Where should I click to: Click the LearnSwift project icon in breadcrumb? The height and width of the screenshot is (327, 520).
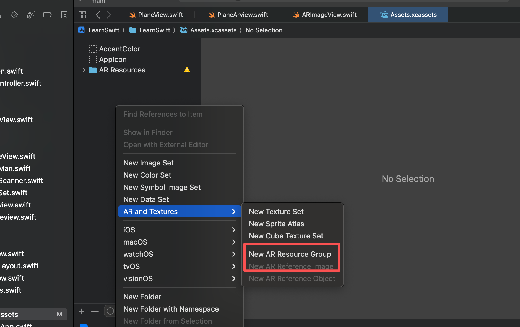[x=82, y=30]
